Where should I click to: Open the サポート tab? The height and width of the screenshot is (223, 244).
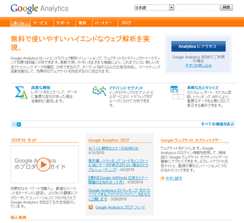click(63, 23)
